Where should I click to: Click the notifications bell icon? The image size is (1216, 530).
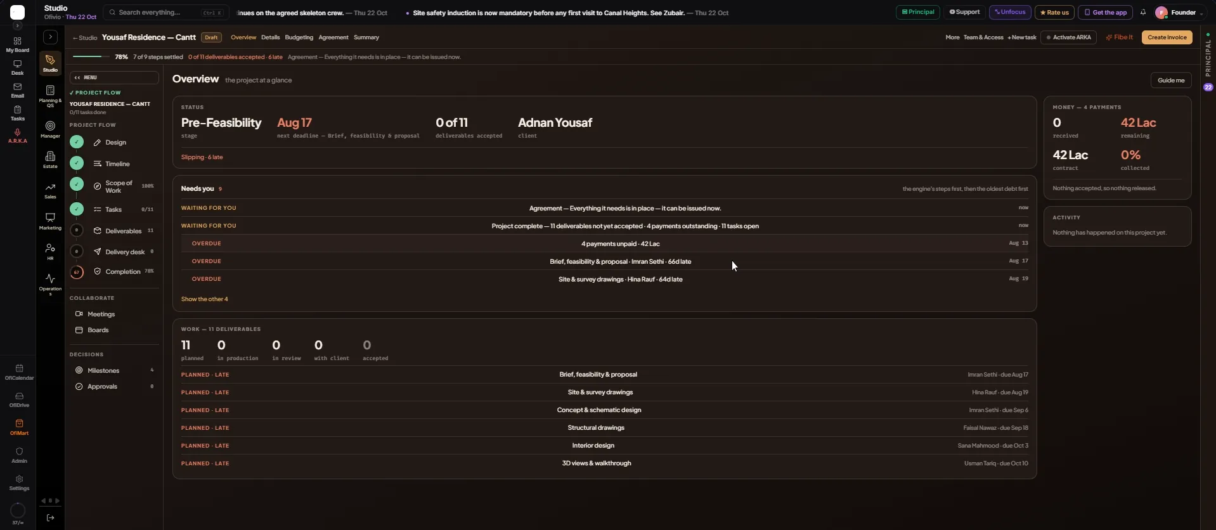(x=1143, y=12)
